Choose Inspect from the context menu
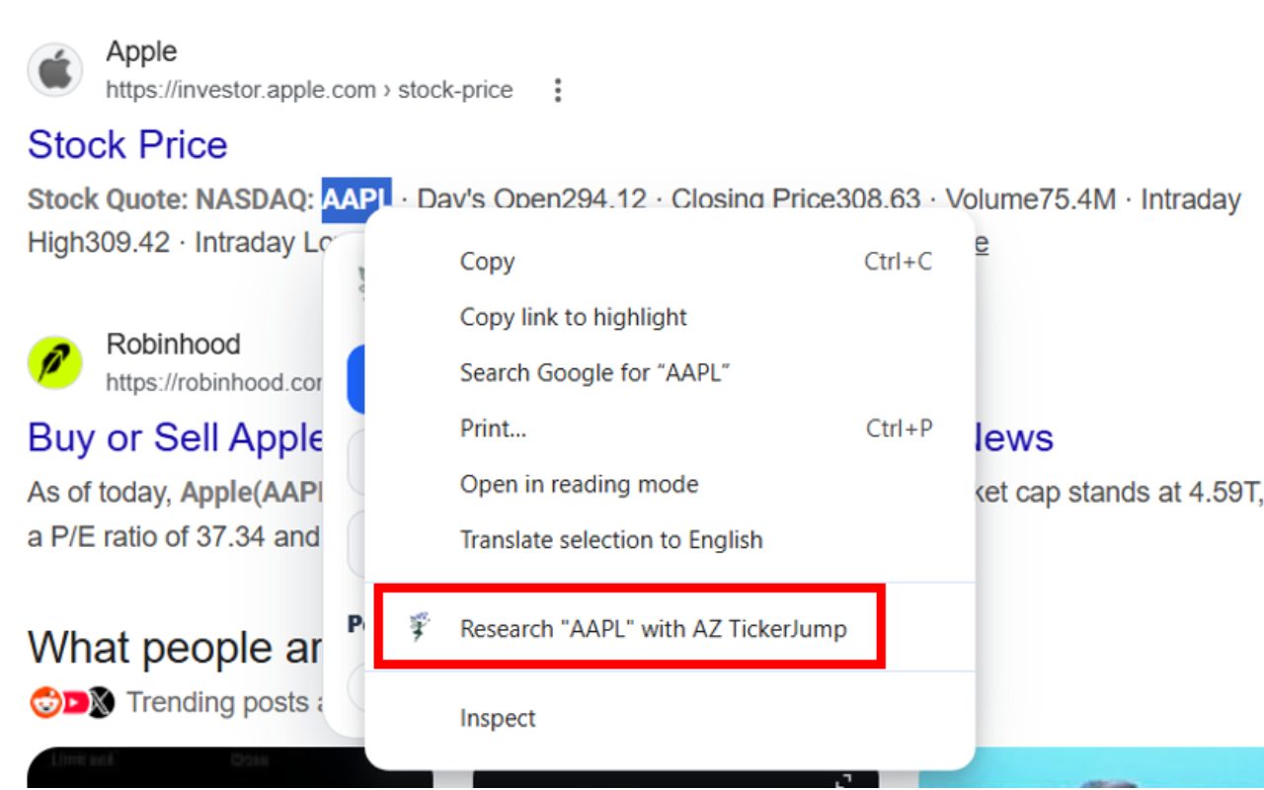Screen dimensions: 1264x790 click(x=670, y=718)
